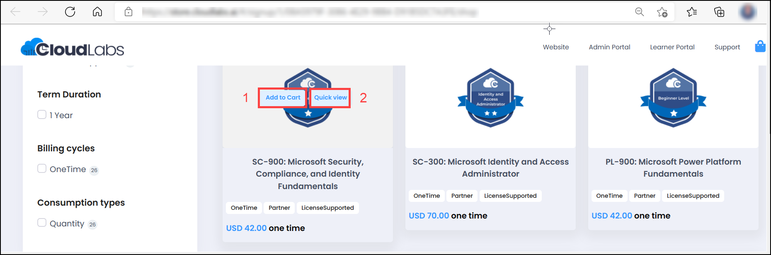This screenshot has width=771, height=255.
Task: Click the Billing cycles filter heading
Action: pos(66,148)
